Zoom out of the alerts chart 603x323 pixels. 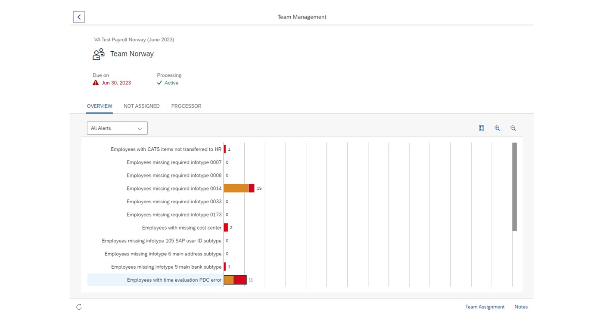tap(513, 128)
